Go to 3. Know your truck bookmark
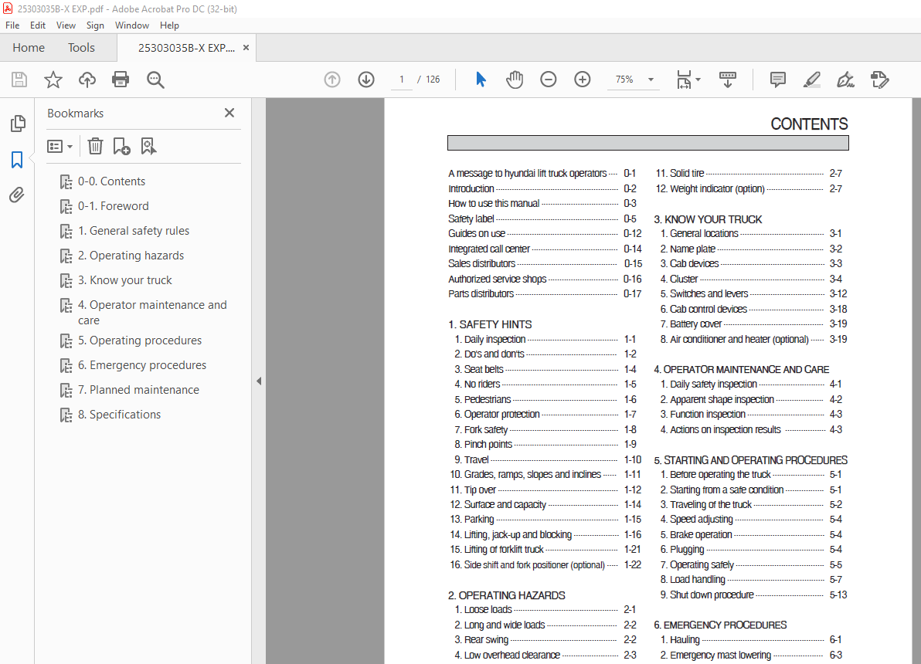 (x=125, y=280)
